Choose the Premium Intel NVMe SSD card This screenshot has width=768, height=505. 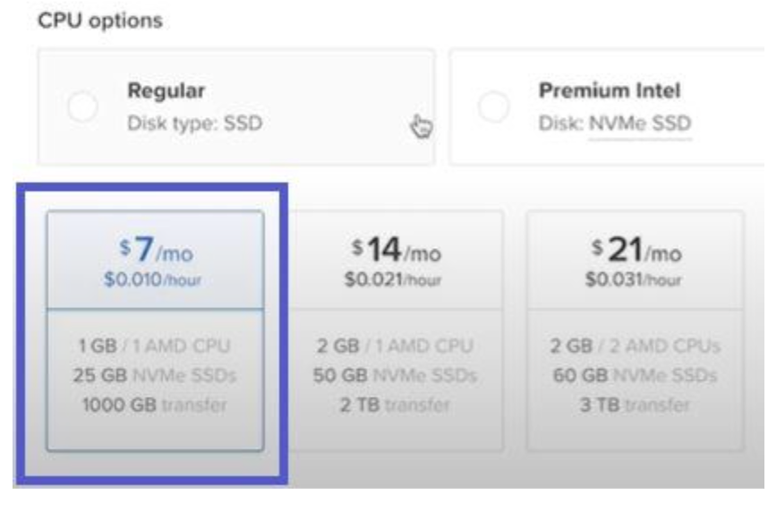coord(608,107)
